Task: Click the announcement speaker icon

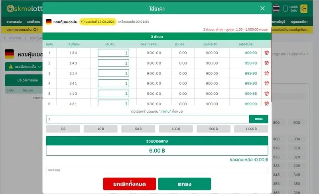Action: coord(35,29)
